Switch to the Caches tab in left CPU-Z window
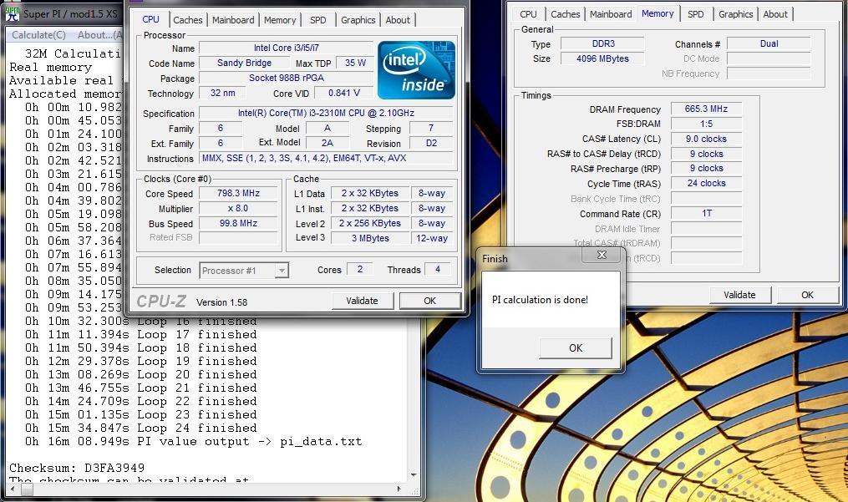This screenshot has width=848, height=502. click(188, 20)
